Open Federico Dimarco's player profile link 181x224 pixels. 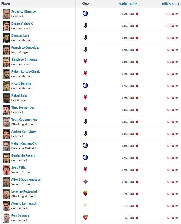[x=23, y=11]
